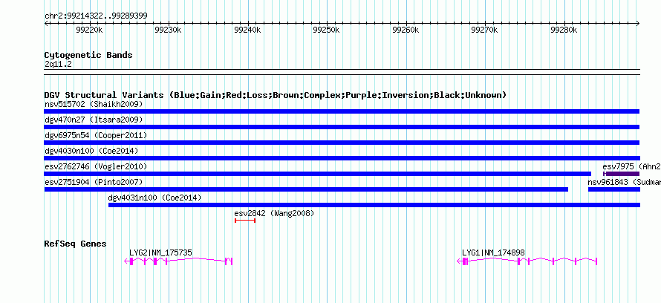Click the LYG1|NM_174898 gene label
661x303 pixels.
point(494,252)
